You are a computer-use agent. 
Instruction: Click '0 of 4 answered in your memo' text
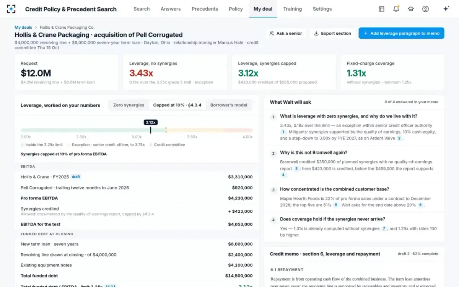coord(411,102)
